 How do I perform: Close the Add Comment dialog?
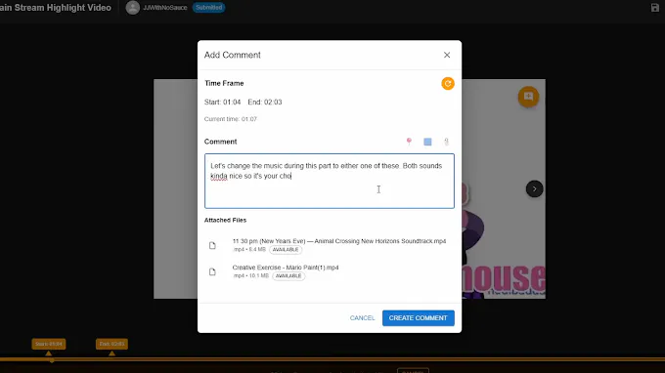[x=447, y=55]
